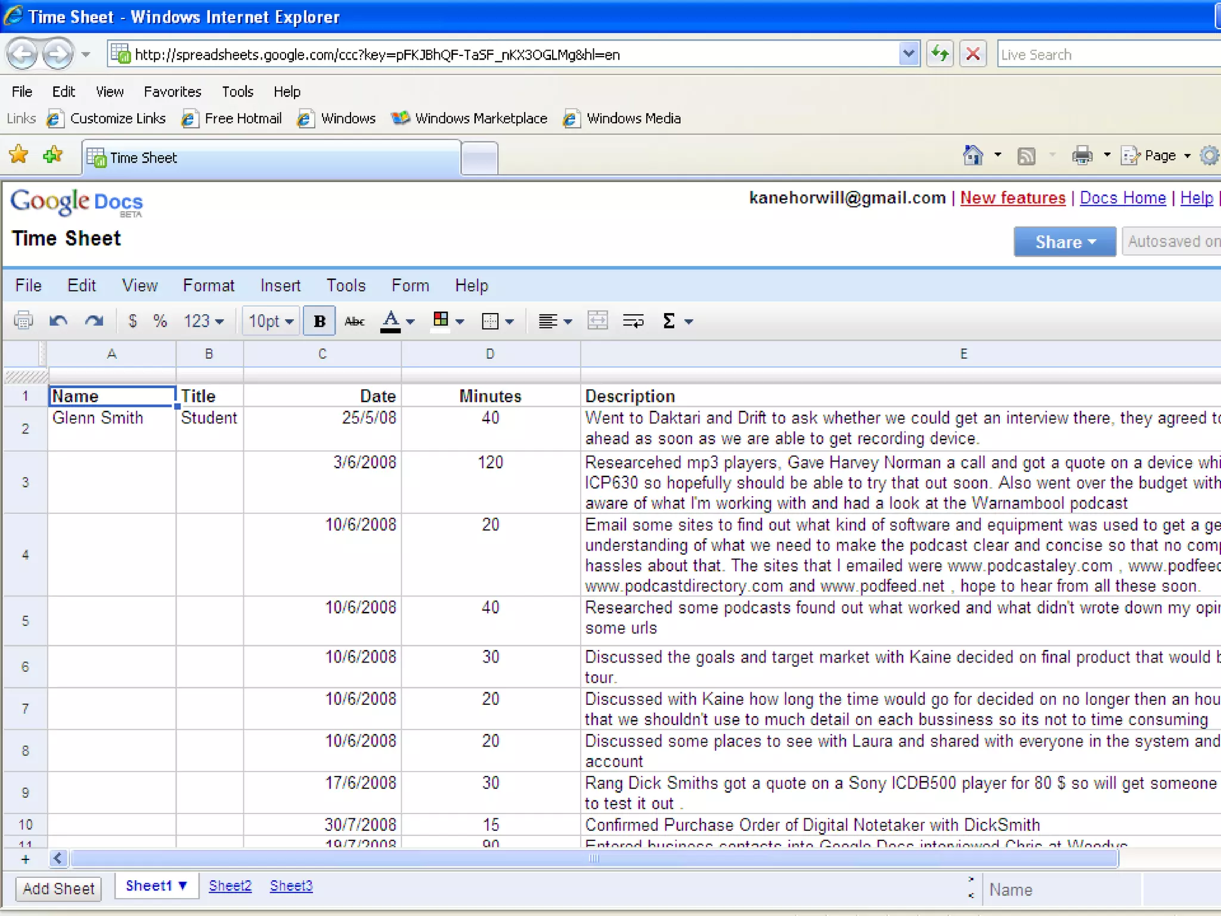This screenshot has width=1221, height=916.
Task: Click the Page menu icon
Action: (1130, 156)
